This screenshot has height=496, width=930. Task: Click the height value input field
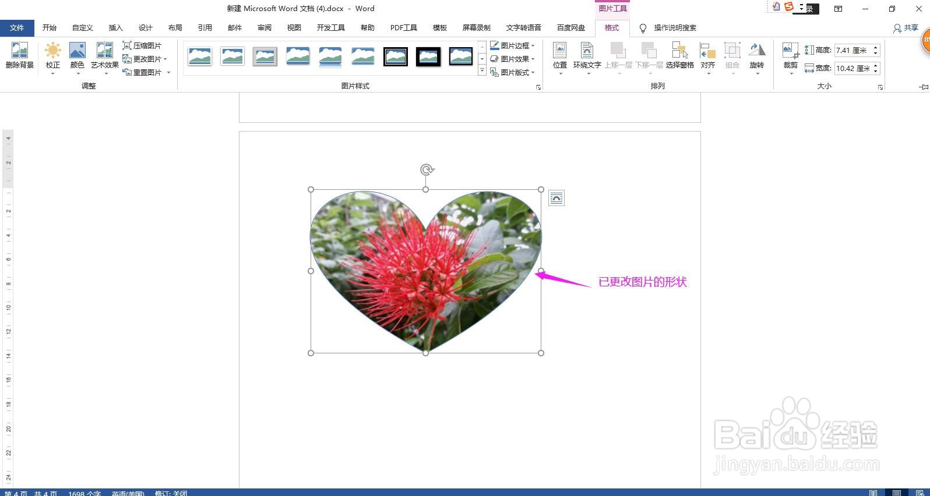point(853,51)
